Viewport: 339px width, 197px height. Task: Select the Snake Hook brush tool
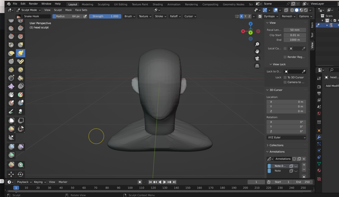pos(20,53)
